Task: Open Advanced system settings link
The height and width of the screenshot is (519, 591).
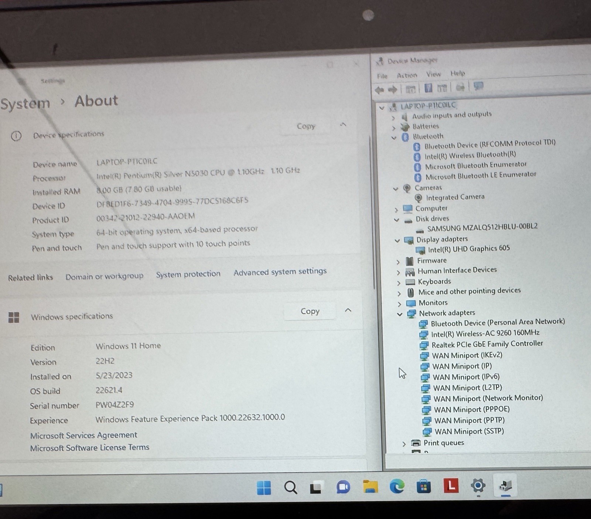Action: pyautogui.click(x=280, y=272)
